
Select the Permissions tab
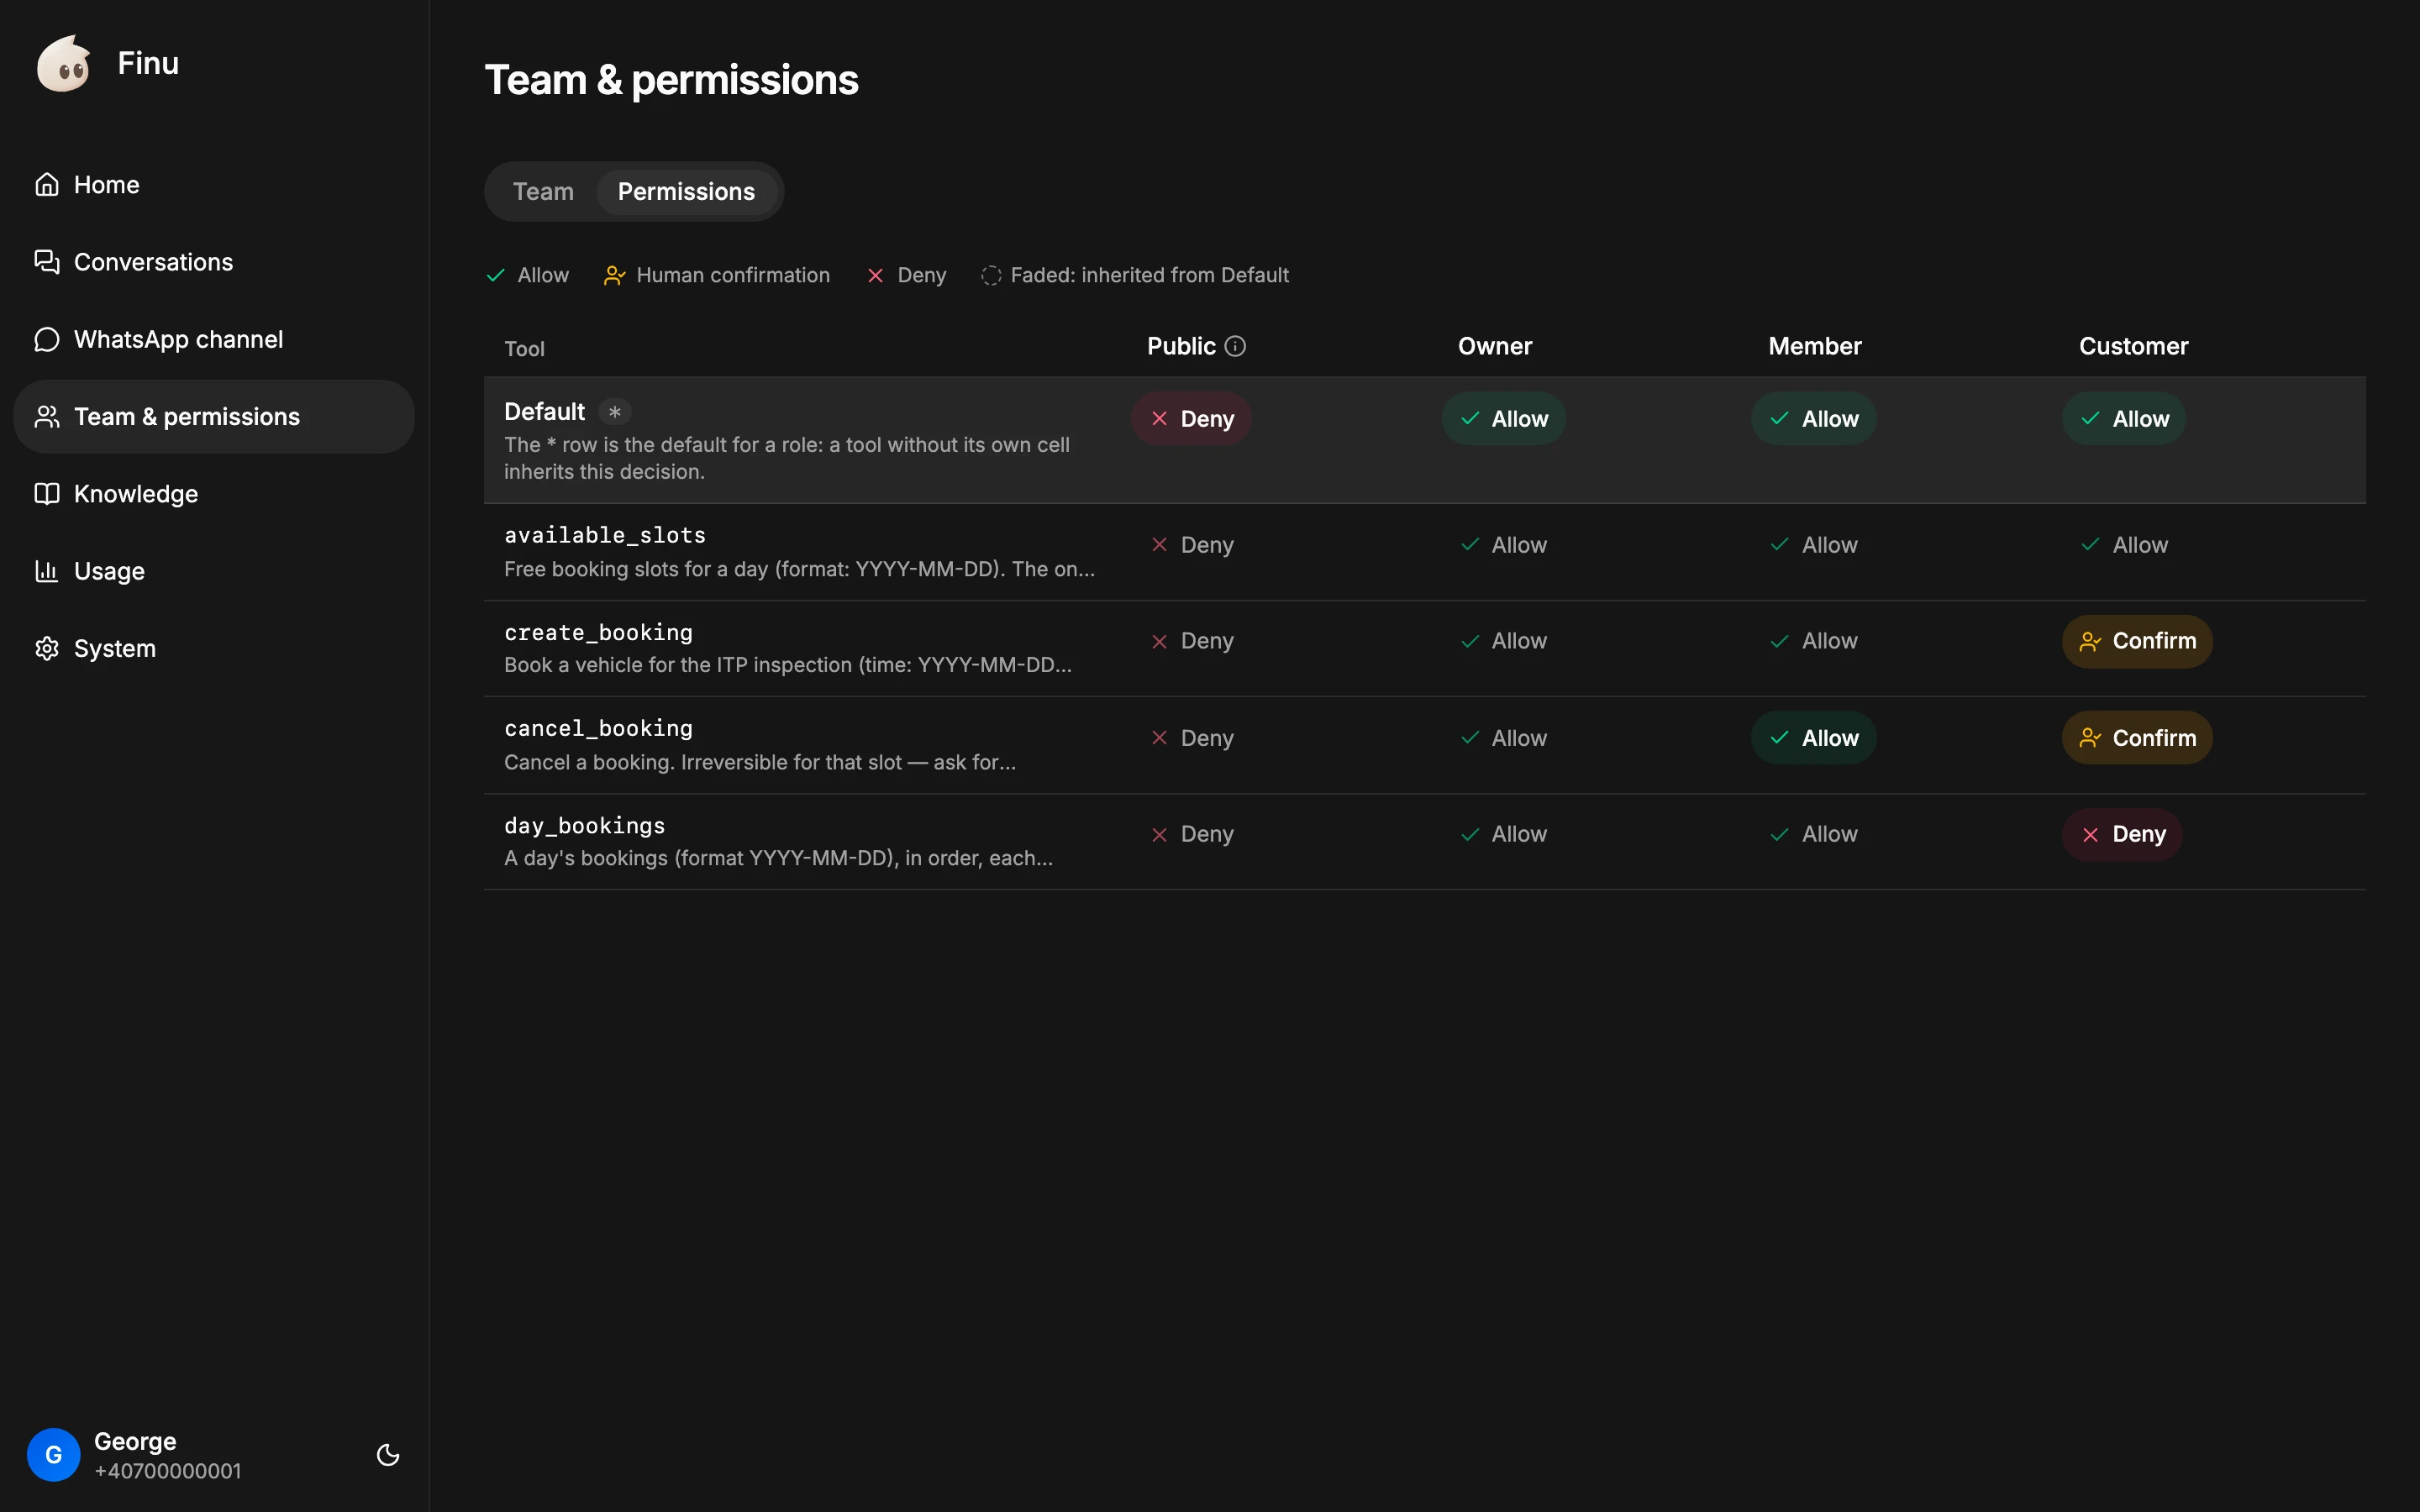point(686,192)
